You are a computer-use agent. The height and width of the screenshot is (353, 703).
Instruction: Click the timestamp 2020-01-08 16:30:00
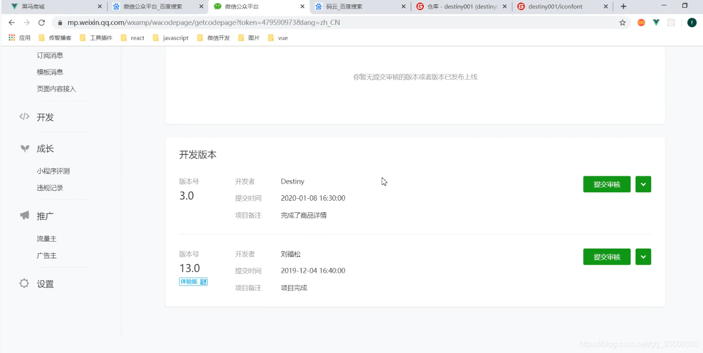click(x=313, y=198)
